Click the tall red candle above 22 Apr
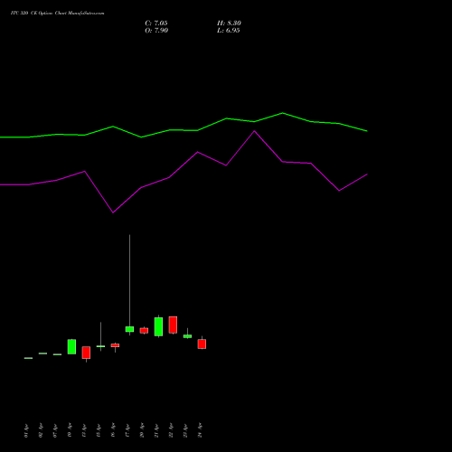This screenshot has width=452, height=452. point(173,325)
